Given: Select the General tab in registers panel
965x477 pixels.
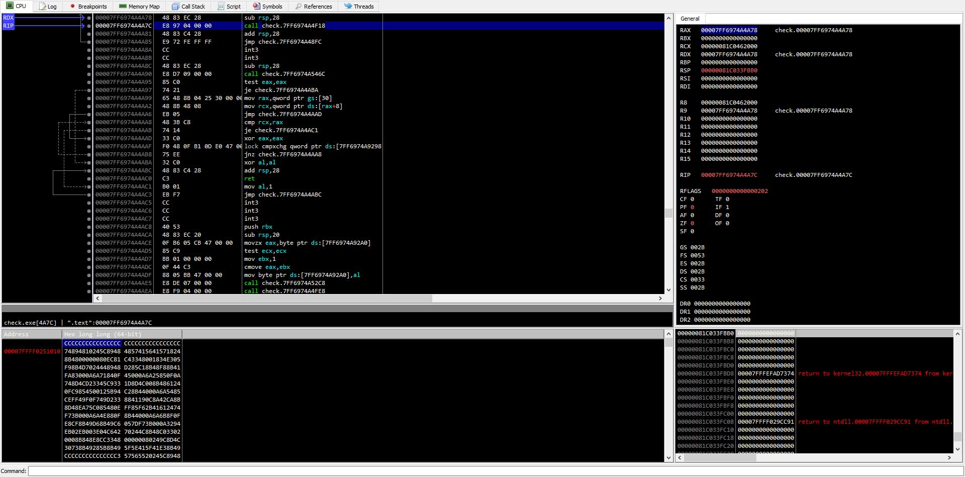Looking at the screenshot, I should click(x=690, y=19).
